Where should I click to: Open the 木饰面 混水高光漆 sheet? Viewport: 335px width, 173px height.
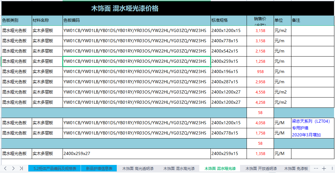179,169
